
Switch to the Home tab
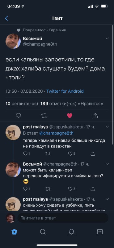(x=14, y=232)
